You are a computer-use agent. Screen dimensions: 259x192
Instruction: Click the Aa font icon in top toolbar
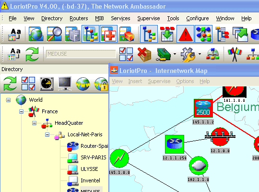(15, 34)
